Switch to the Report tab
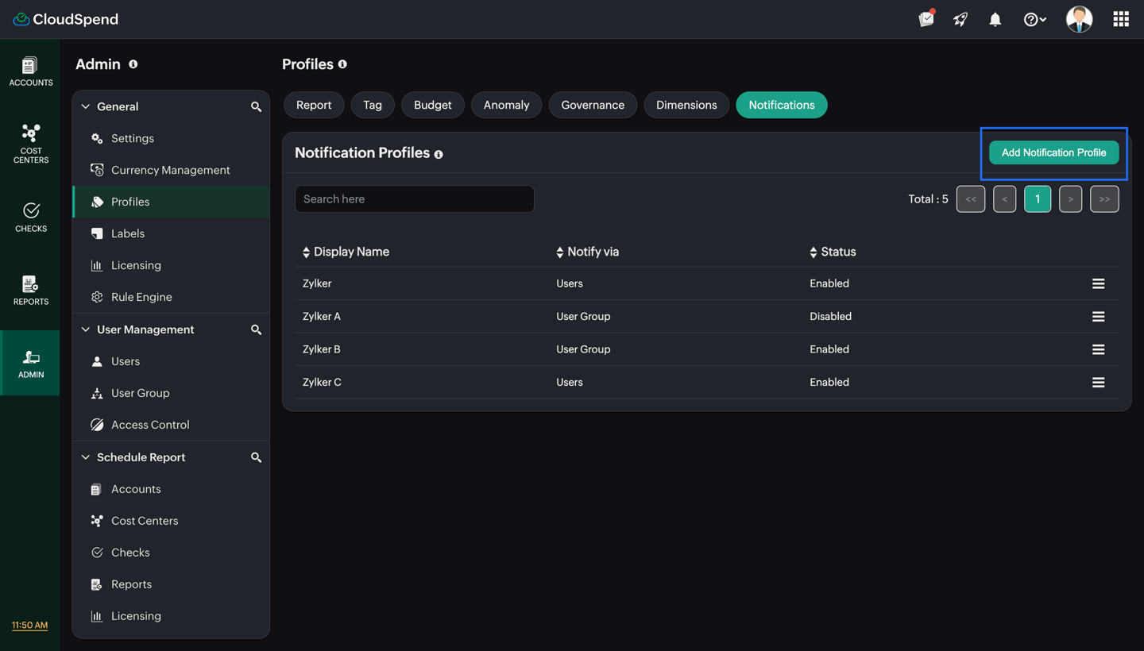 click(x=314, y=105)
